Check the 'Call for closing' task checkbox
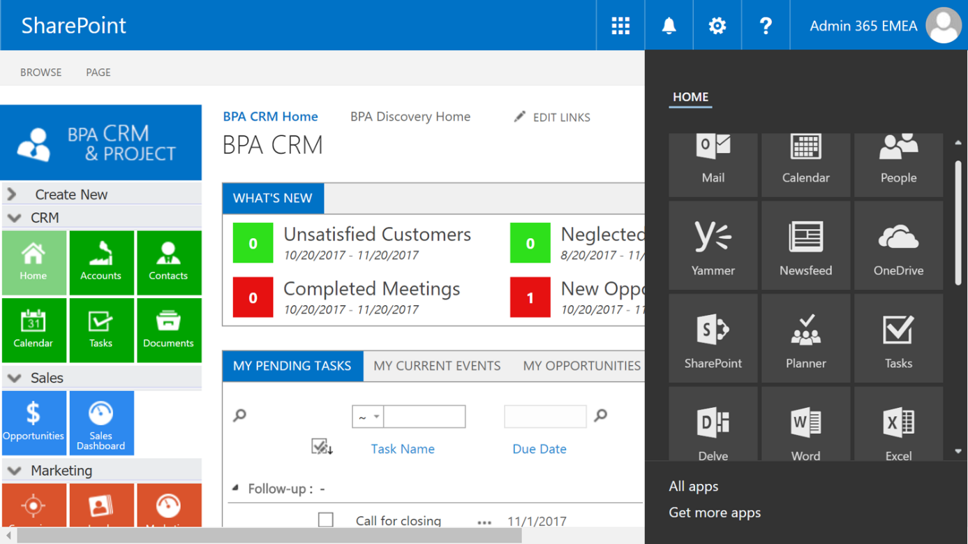Viewport: 968px width, 544px height. (x=325, y=520)
